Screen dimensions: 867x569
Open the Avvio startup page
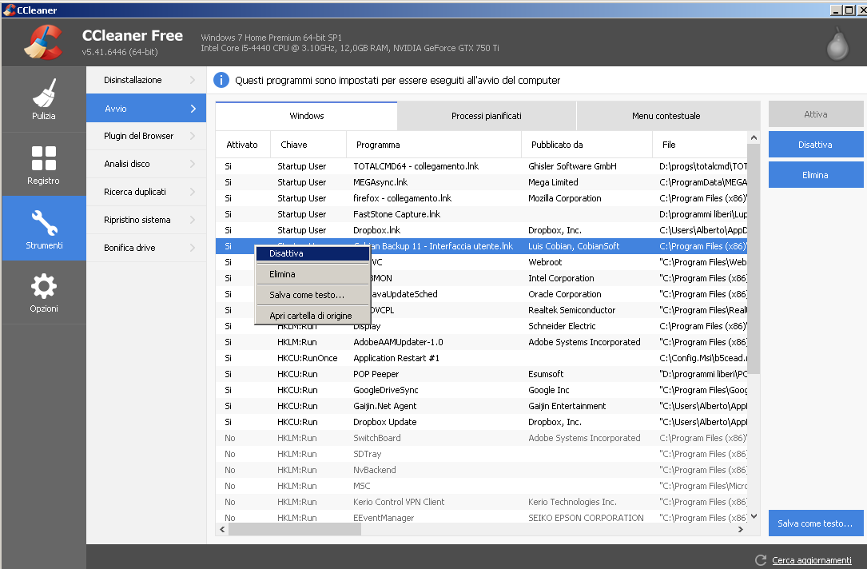(x=146, y=109)
